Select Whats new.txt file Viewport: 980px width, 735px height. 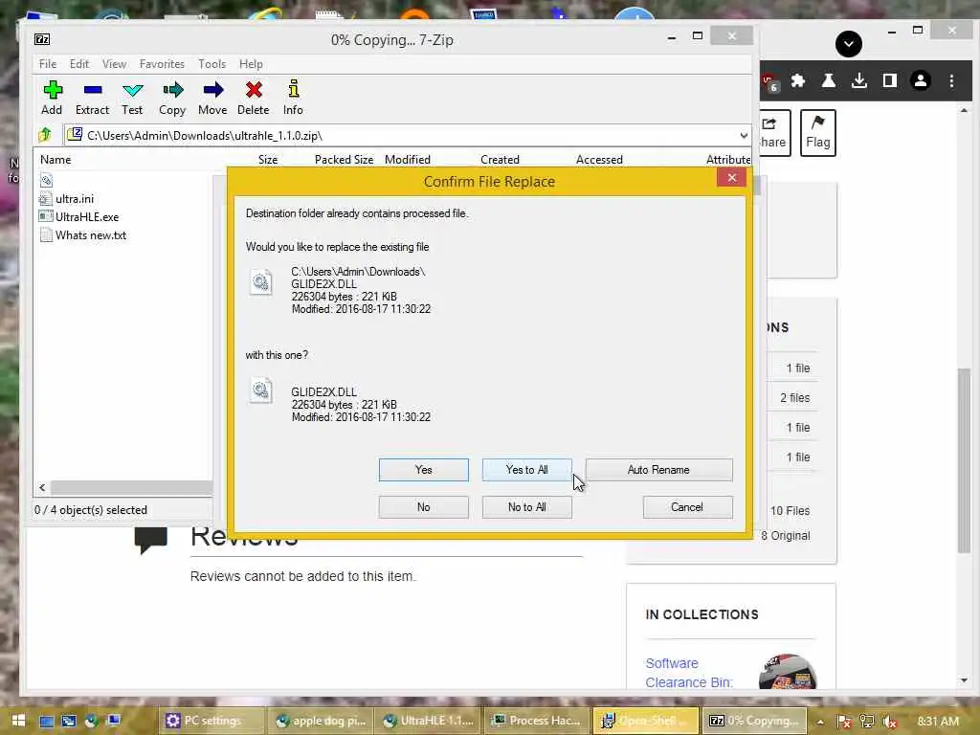tap(91, 235)
